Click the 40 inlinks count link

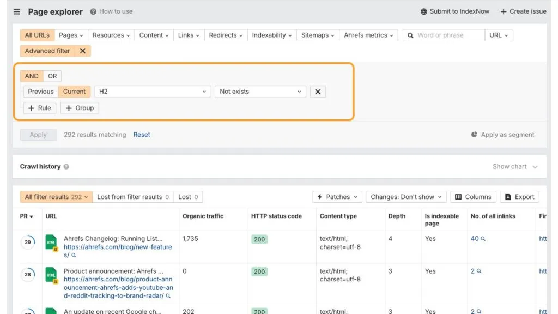(x=475, y=239)
